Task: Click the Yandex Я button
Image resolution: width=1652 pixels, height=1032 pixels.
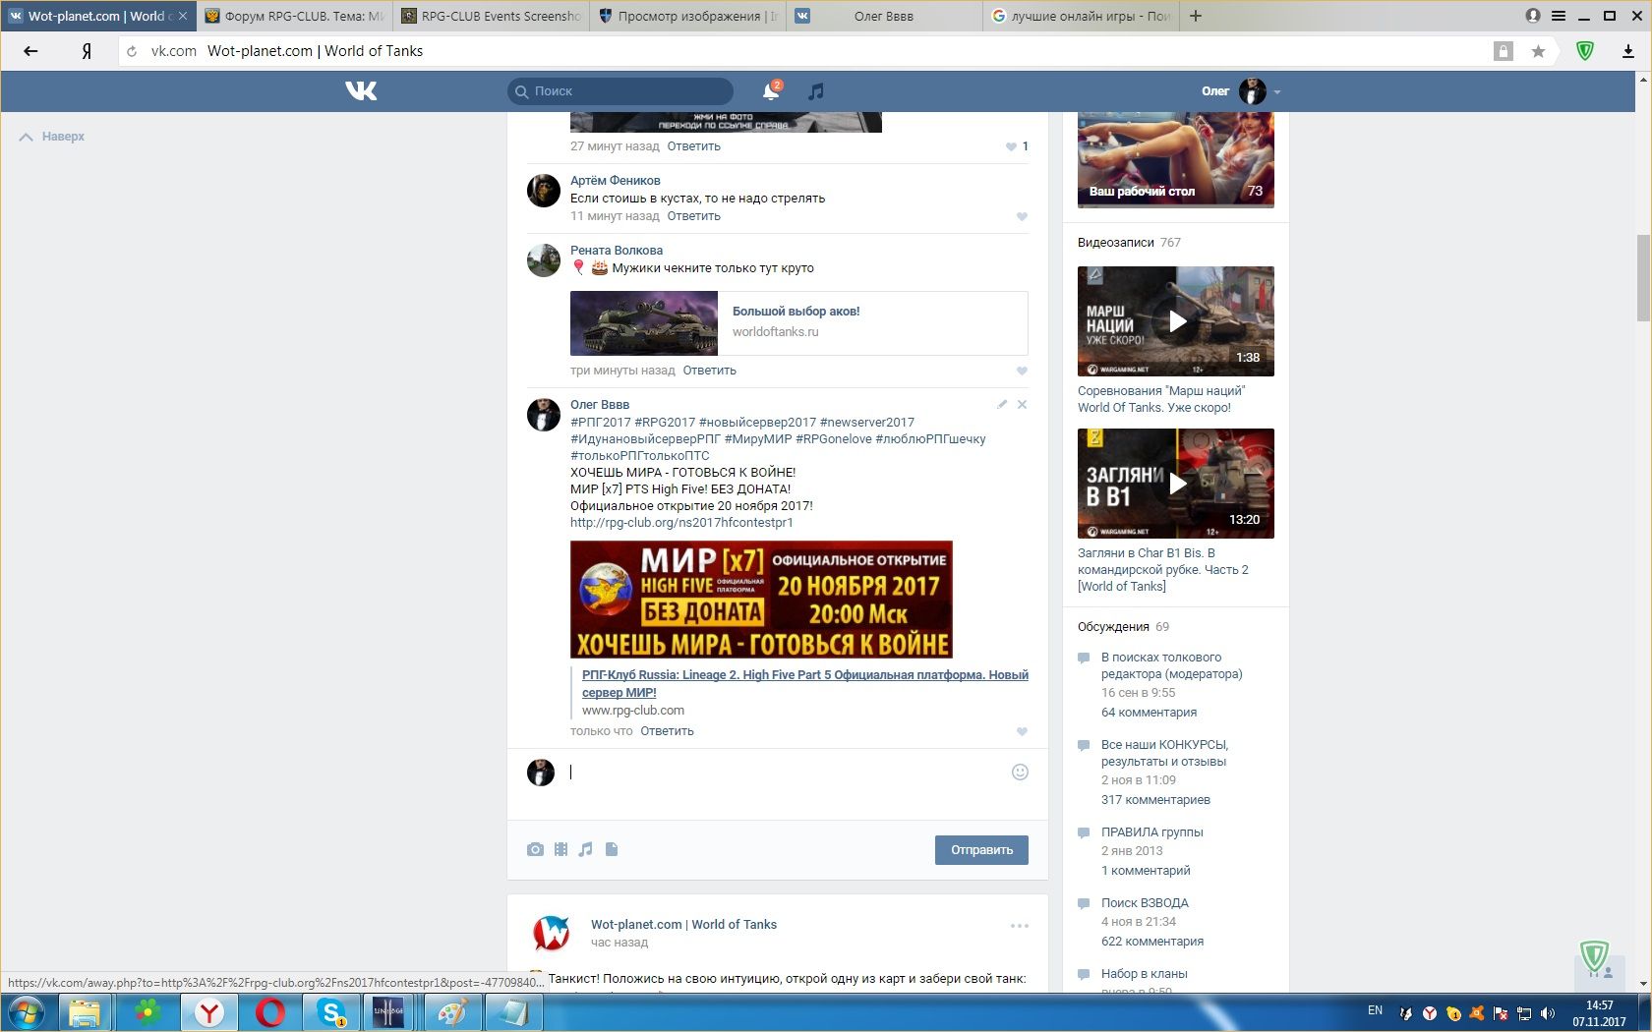Action: tap(87, 51)
